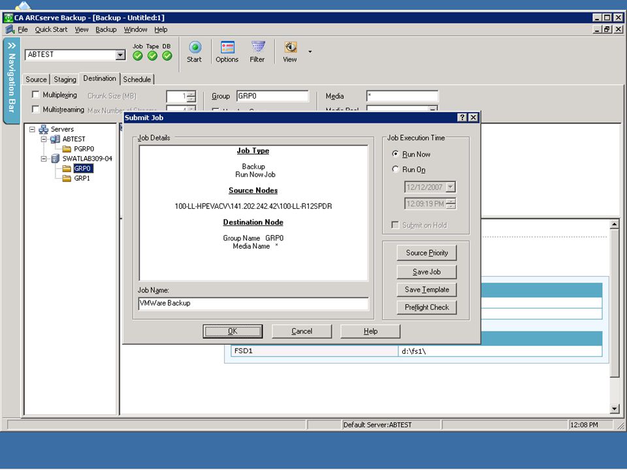Click the Save Template button
627x470 pixels.
click(426, 290)
